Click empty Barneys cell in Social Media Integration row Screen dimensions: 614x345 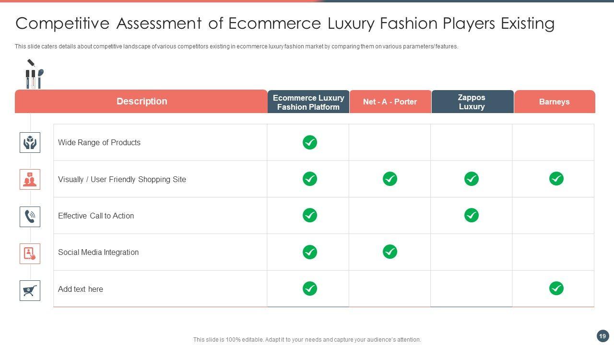[x=553, y=252]
